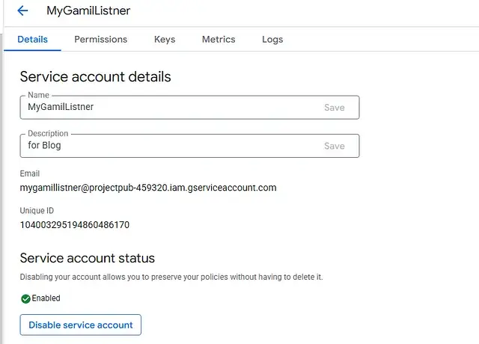Click the Unique ID label
This screenshot has width=479, height=344.
pos(37,211)
